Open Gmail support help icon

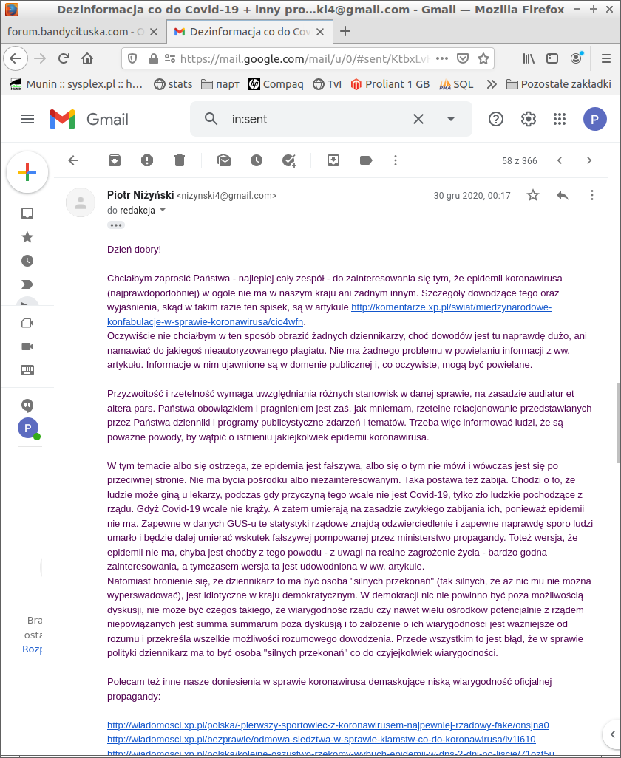pyautogui.click(x=496, y=119)
